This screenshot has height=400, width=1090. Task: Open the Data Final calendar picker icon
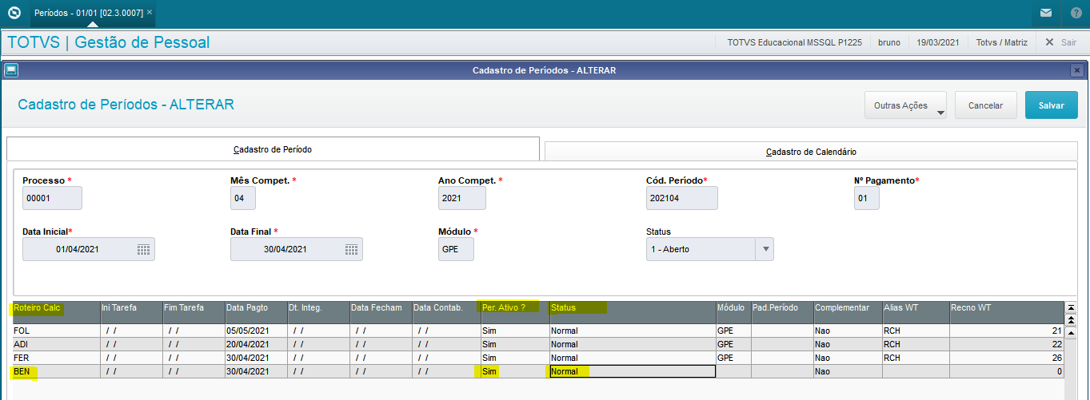[x=351, y=249]
